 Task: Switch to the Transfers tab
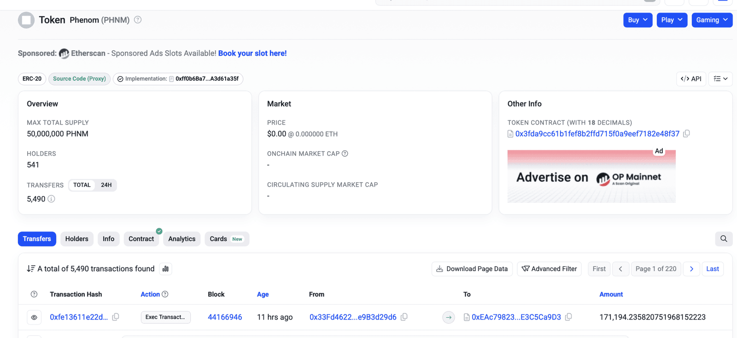click(x=37, y=239)
